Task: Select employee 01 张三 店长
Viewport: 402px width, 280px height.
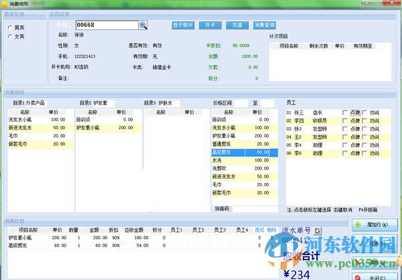Action: [338, 113]
